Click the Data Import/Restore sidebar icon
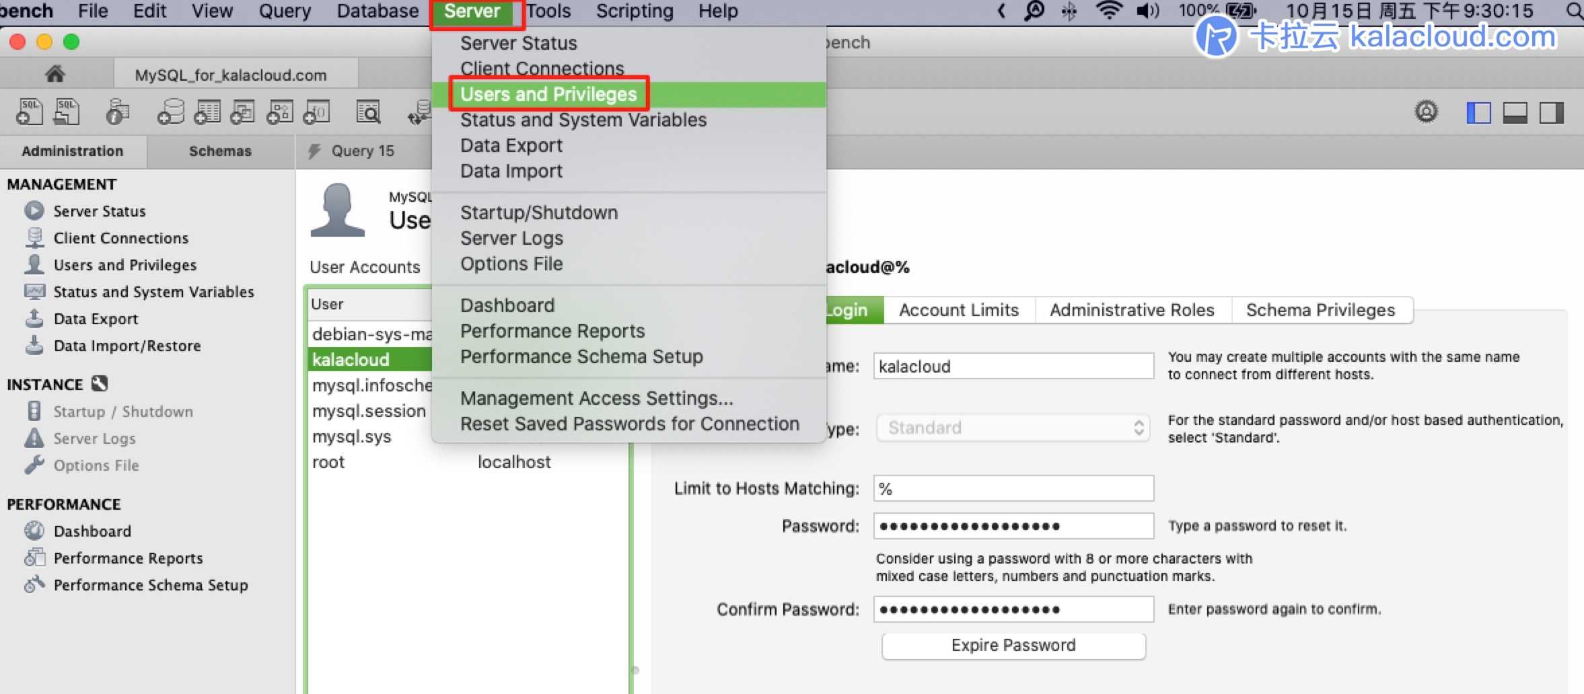 34,345
